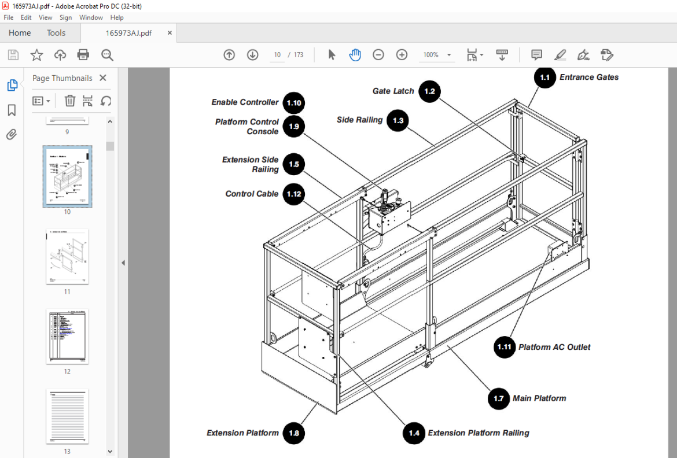Viewport: 677px width, 458px height.
Task: Click the 'Entrance Gates' label
Action: click(x=589, y=77)
